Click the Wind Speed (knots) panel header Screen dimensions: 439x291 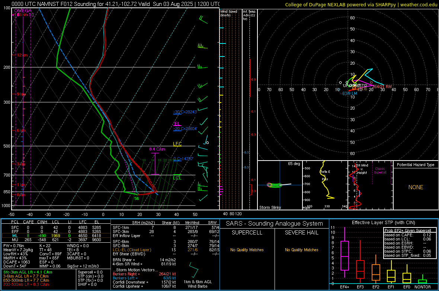coord(229,13)
